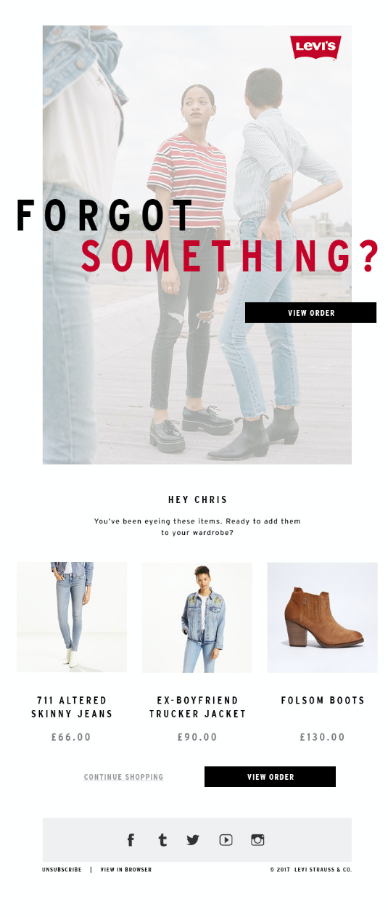
Task: Open the Instagram camera icon
Action: coord(257,840)
